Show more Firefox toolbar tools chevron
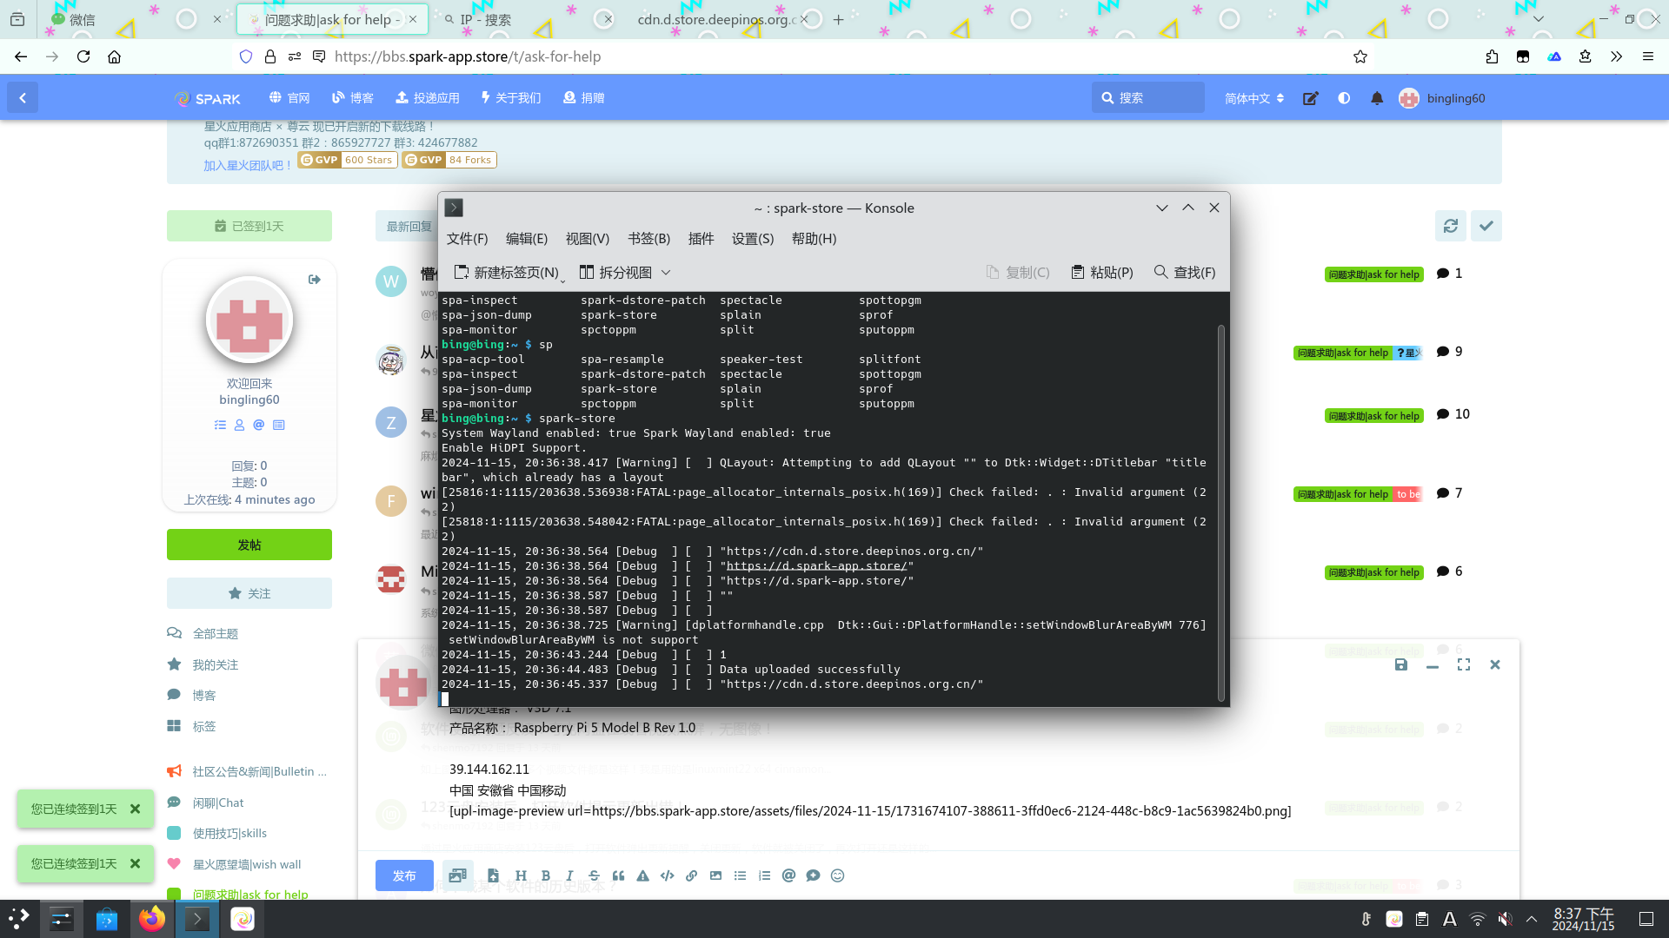 1616,56
